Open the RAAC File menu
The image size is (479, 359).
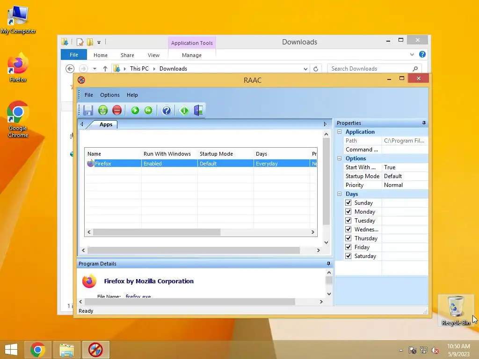89,95
